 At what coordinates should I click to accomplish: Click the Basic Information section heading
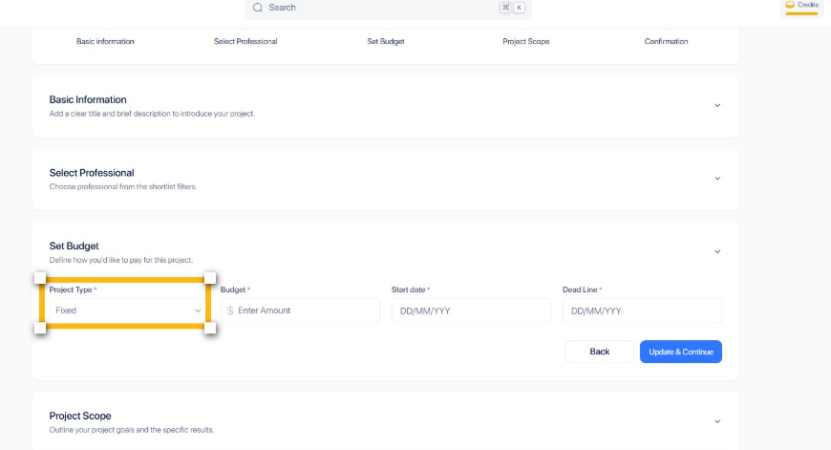[88, 99]
